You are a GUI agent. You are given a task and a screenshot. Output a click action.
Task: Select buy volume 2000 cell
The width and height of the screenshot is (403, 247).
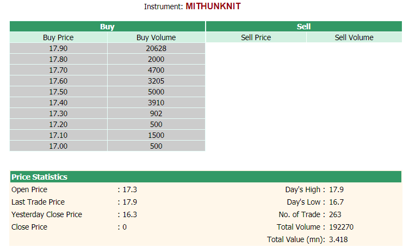156,59
